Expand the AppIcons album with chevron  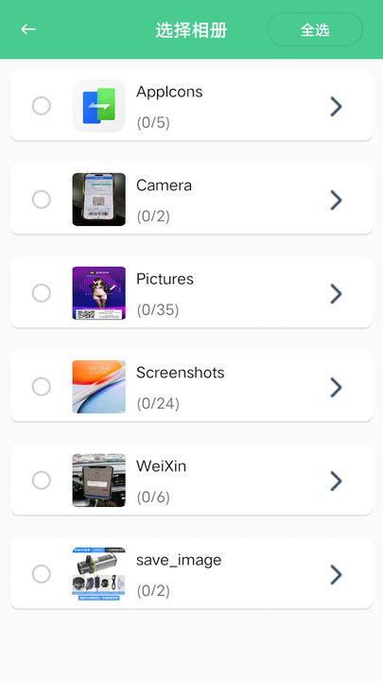(x=336, y=106)
